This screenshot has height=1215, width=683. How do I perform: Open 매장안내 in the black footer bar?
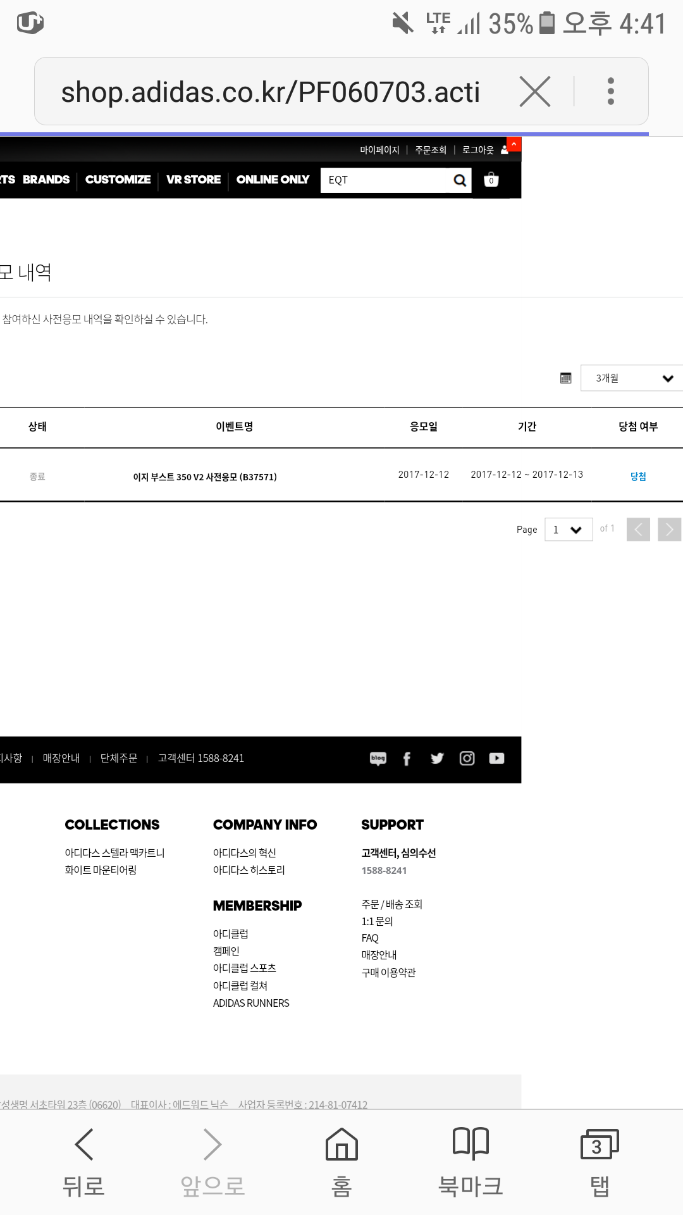click(61, 758)
